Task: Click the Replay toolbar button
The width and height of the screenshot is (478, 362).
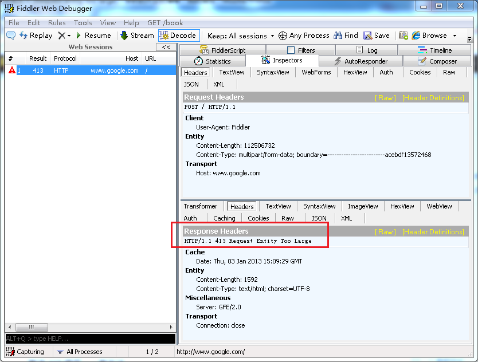Action: 36,36
